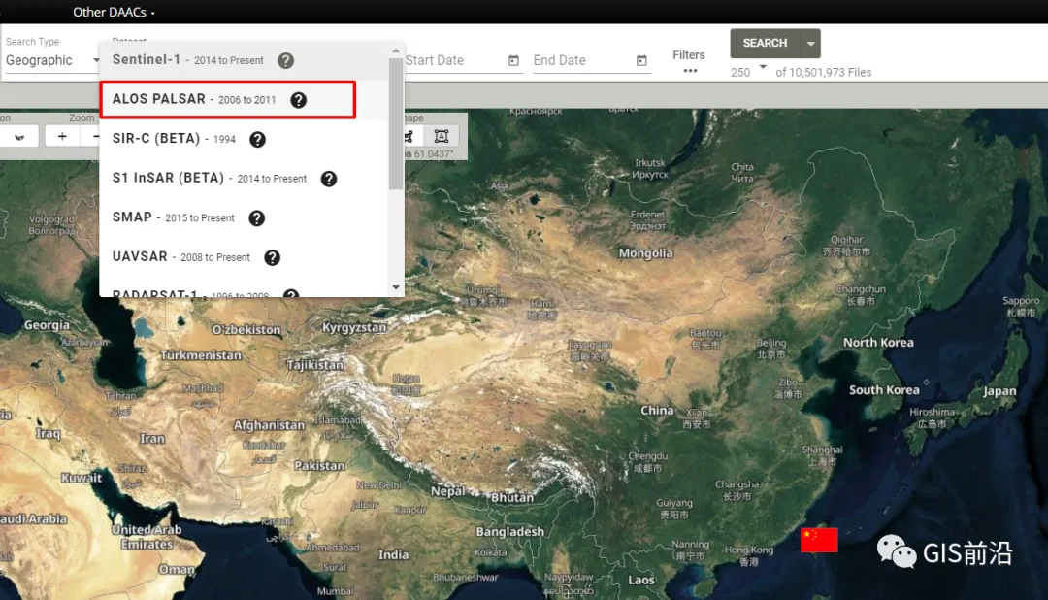The height and width of the screenshot is (600, 1048).
Task: Open the Filters options
Action: click(x=689, y=61)
